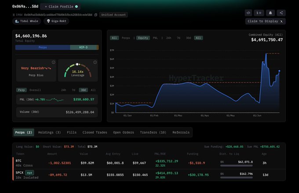Click total equity value $4,660,196.86
The height and width of the screenshot is (193, 299).
pyautogui.click(x=31, y=36)
